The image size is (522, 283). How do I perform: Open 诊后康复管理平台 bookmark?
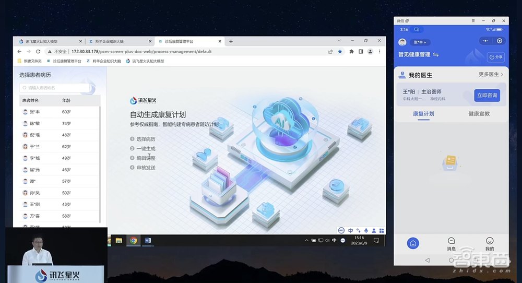click(x=64, y=61)
